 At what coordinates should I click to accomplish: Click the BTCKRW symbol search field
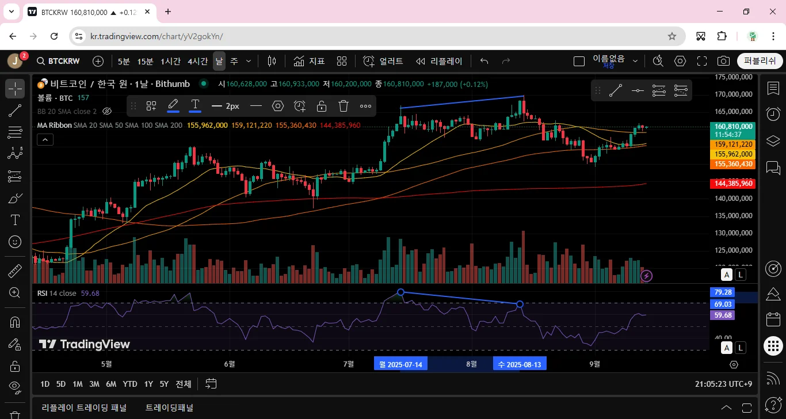click(58, 61)
